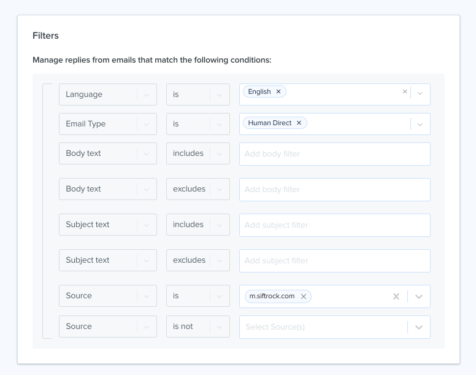Focus the Body text includes filter input

(335, 154)
